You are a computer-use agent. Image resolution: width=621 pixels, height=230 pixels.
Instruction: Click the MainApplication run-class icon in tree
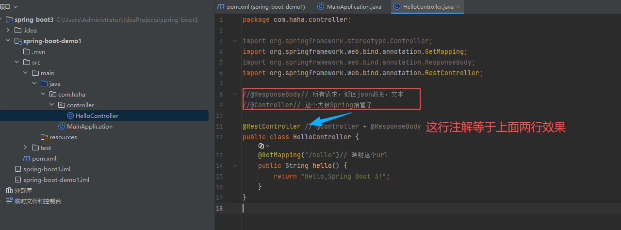[62, 126]
